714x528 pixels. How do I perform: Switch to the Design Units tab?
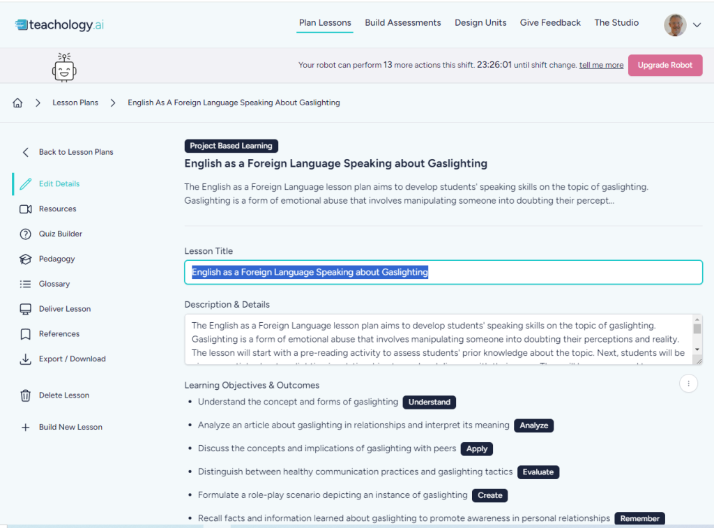(x=480, y=23)
